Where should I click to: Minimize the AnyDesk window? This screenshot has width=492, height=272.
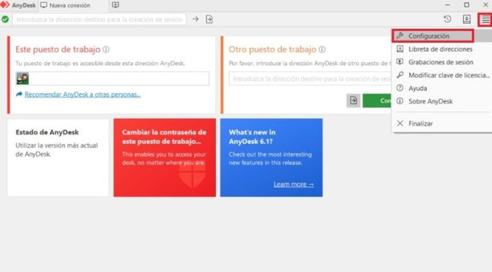(x=448, y=5)
